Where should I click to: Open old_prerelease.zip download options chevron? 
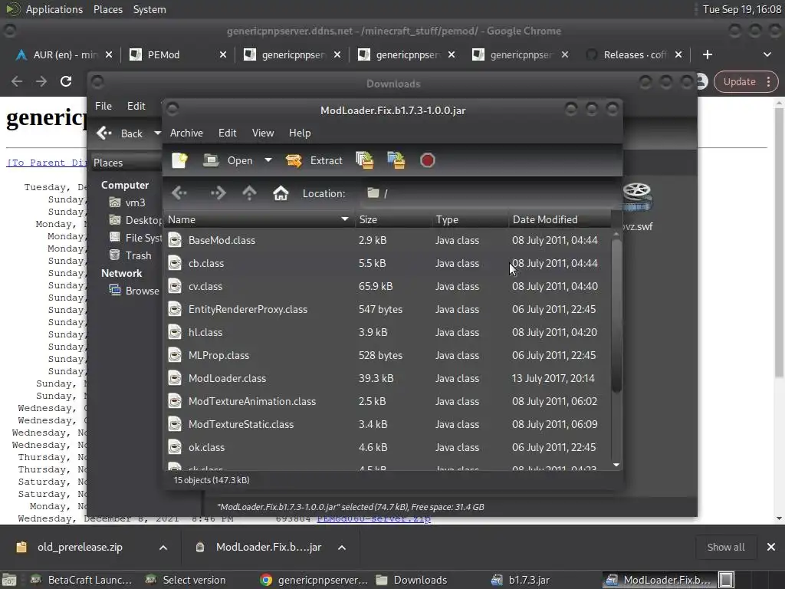point(163,548)
